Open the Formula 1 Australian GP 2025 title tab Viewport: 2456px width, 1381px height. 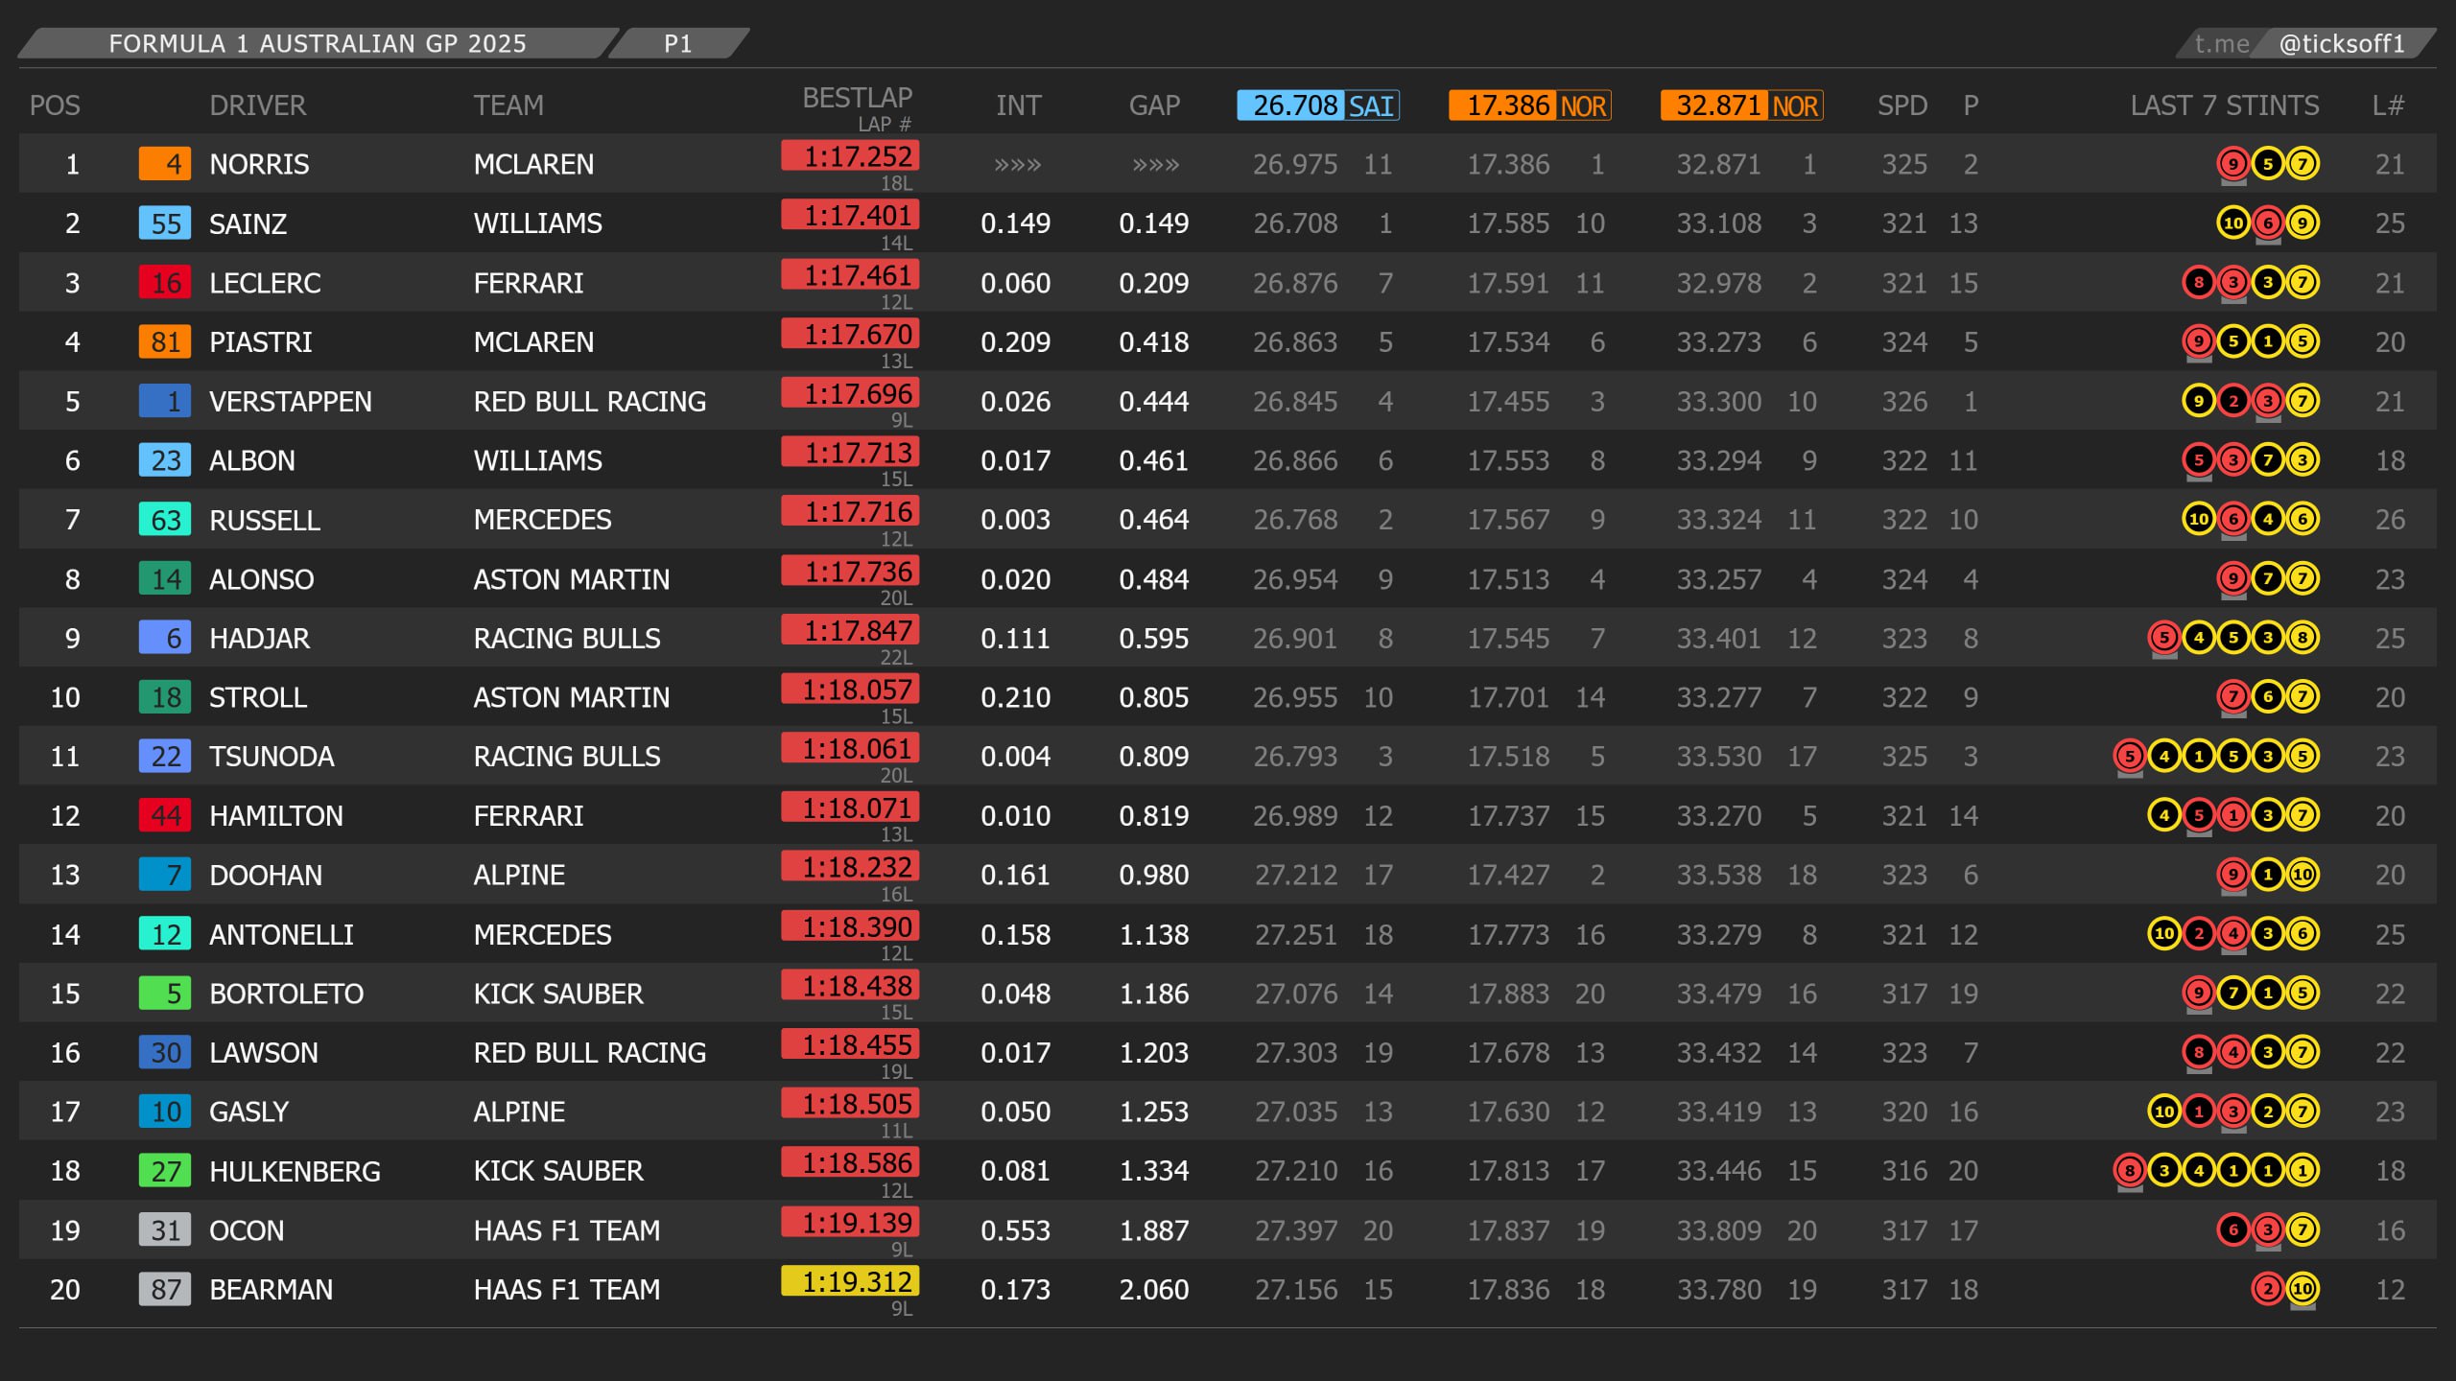tap(318, 43)
